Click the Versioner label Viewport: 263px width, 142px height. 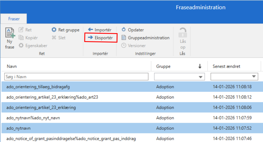(x=137, y=46)
